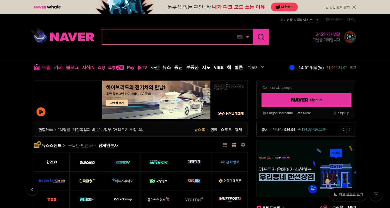Image resolution: width=390 pixels, height=208 pixels.
Task: Open 경제 news link
Action: point(238,130)
